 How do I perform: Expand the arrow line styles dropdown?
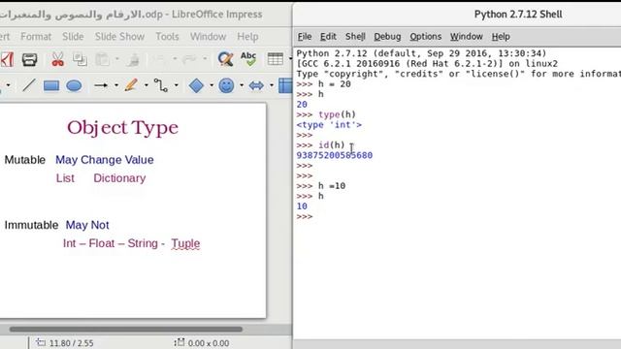(x=116, y=85)
